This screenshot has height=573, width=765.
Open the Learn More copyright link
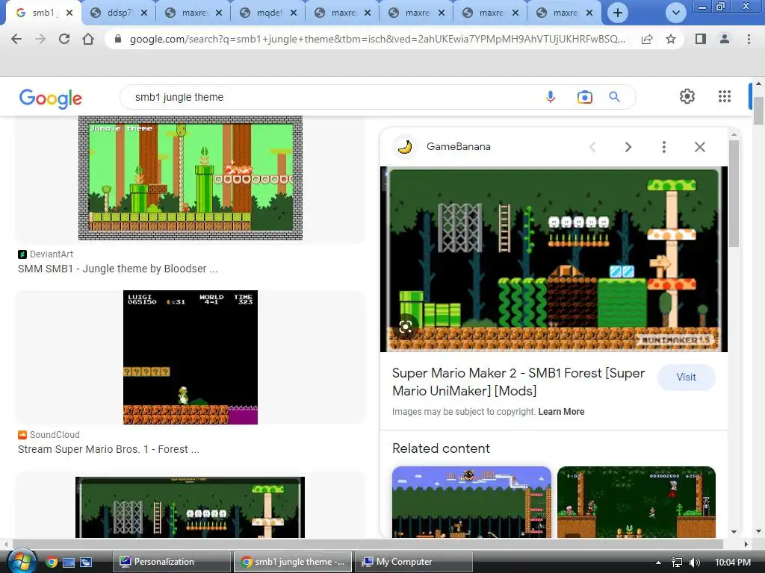(561, 412)
